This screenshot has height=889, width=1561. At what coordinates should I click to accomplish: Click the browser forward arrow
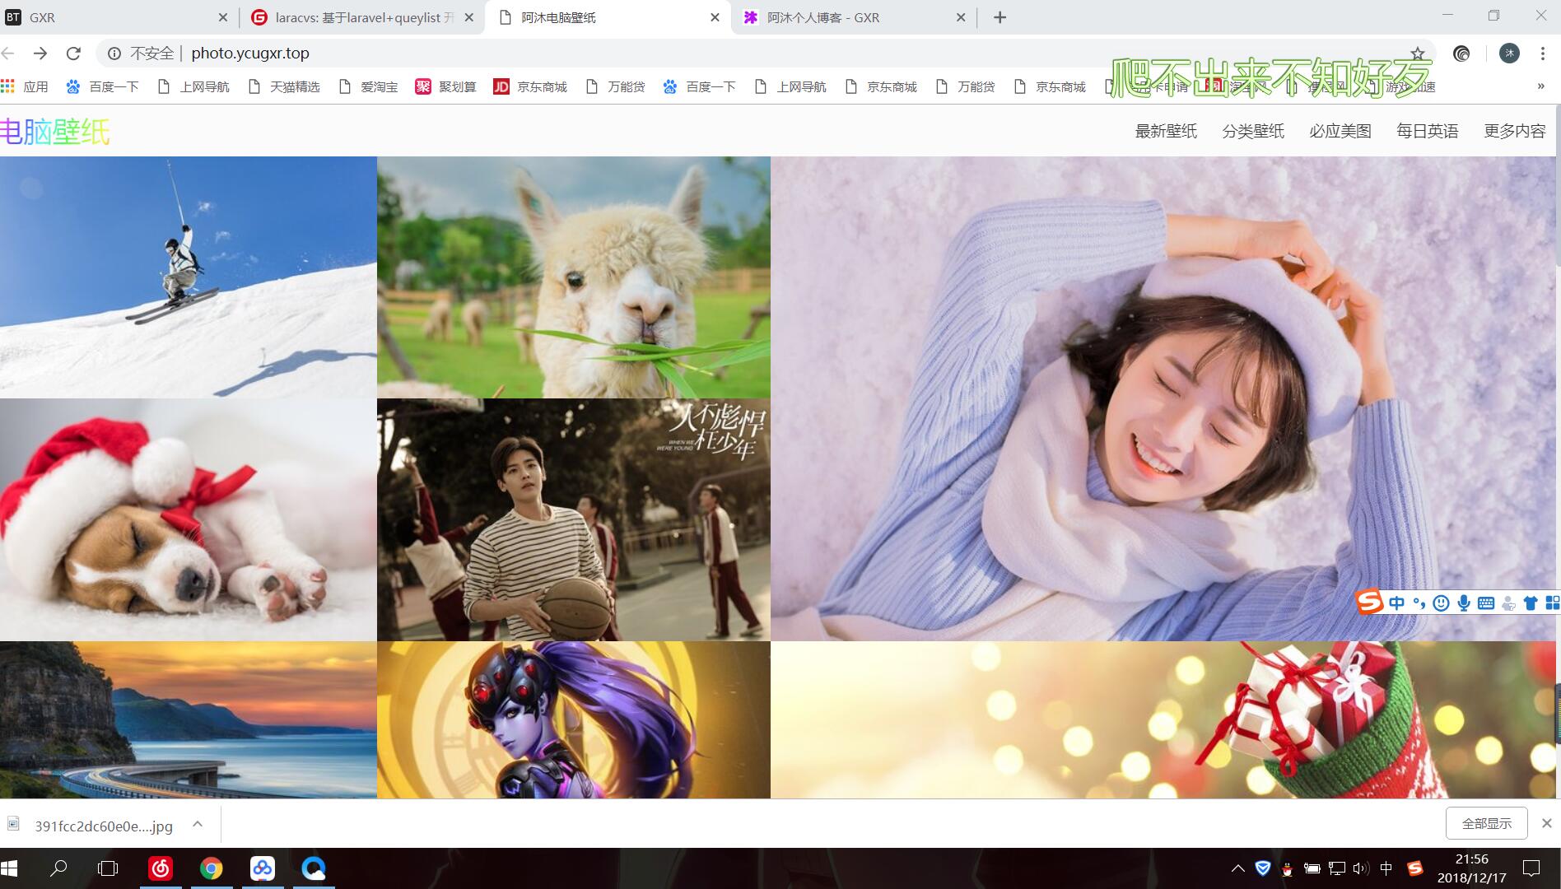[x=40, y=54]
